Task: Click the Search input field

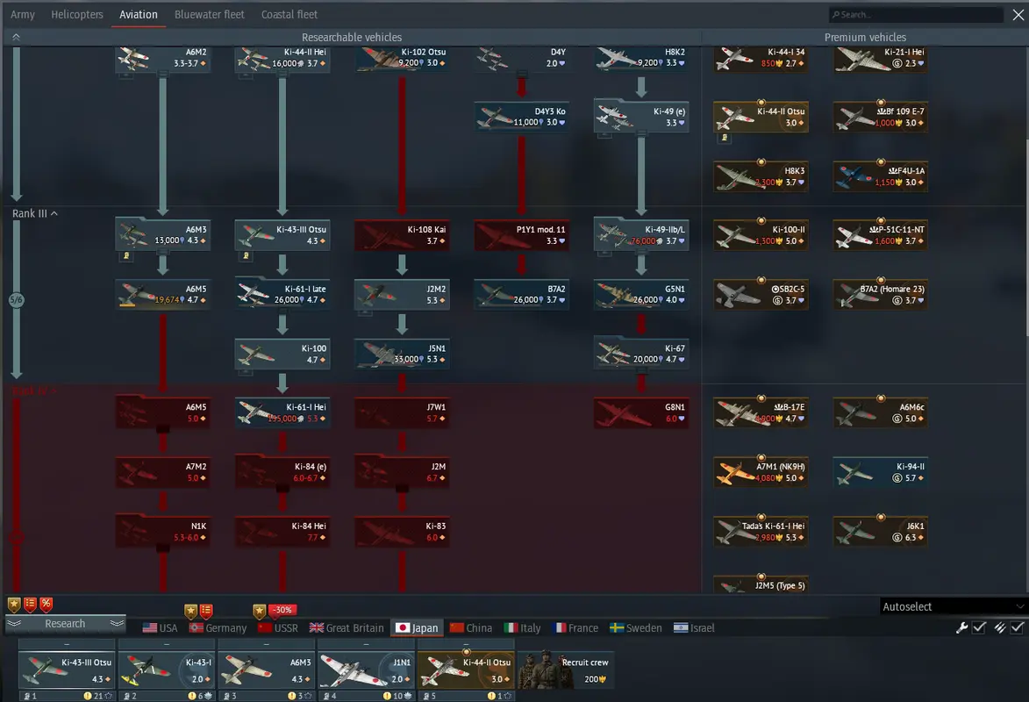Action: click(916, 15)
